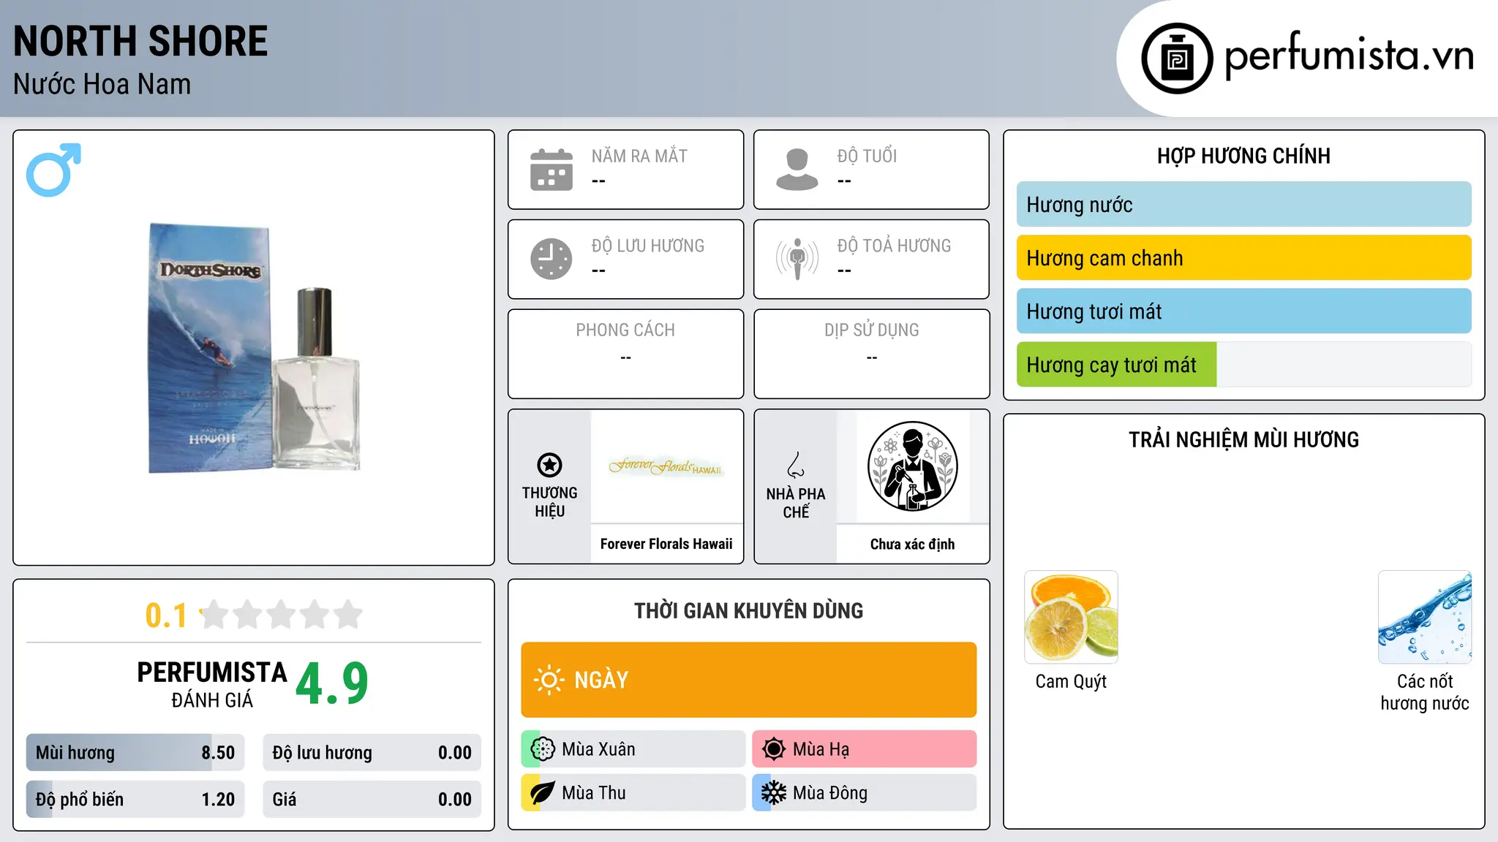Click the Hương nước accord bar

[x=1244, y=205]
